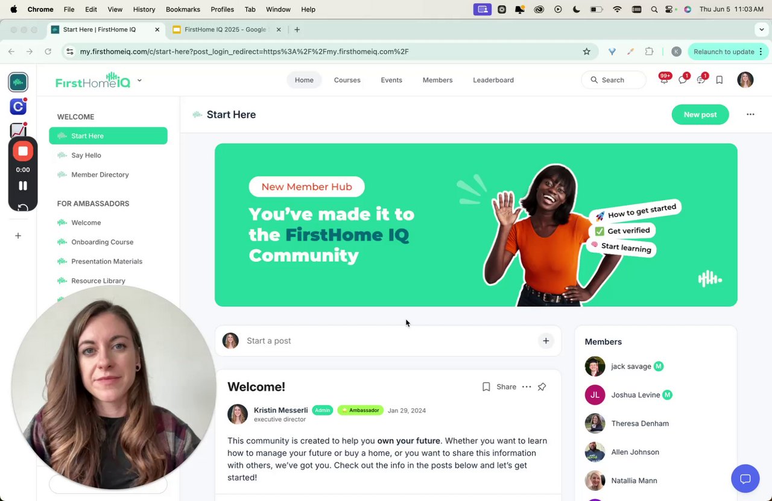Open the notifications bell icon
This screenshot has width=772, height=501.
(x=664, y=80)
